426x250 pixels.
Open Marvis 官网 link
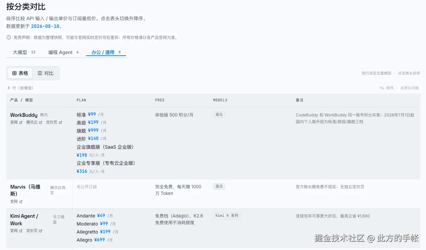pos(16,202)
